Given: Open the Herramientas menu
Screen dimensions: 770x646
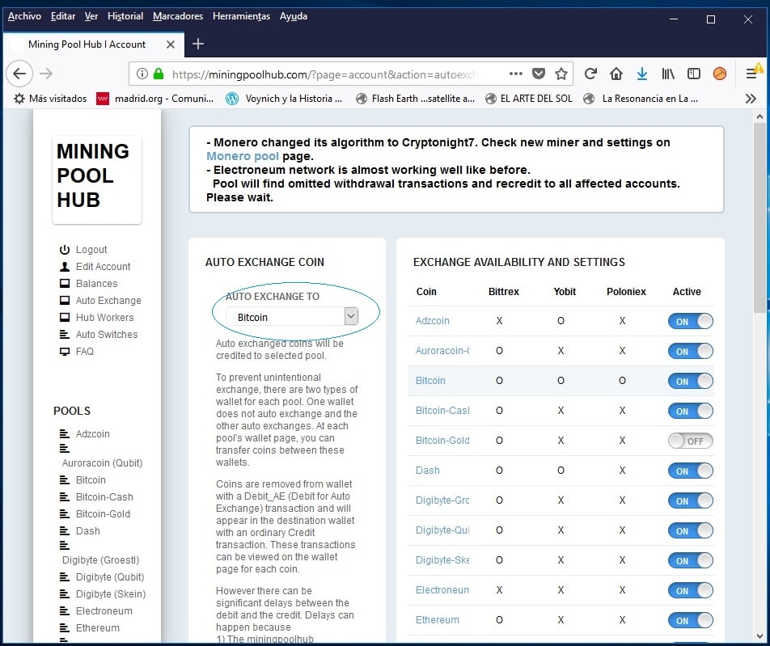Looking at the screenshot, I should [x=241, y=16].
